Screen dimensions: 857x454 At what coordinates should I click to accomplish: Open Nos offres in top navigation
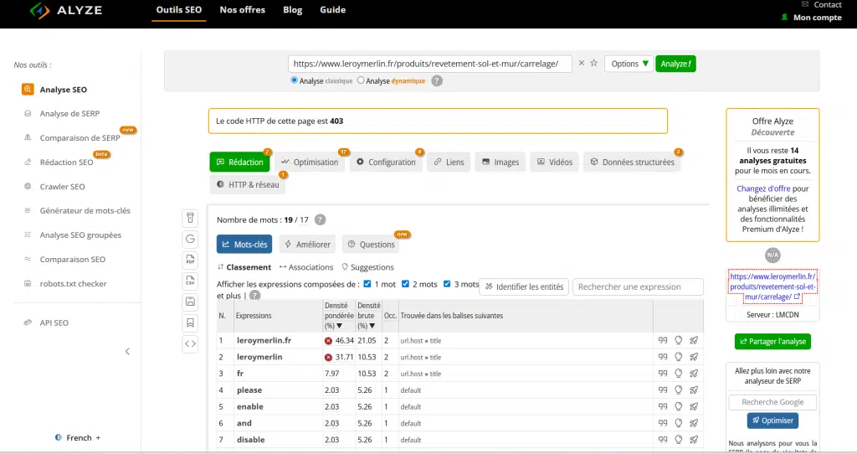242,10
